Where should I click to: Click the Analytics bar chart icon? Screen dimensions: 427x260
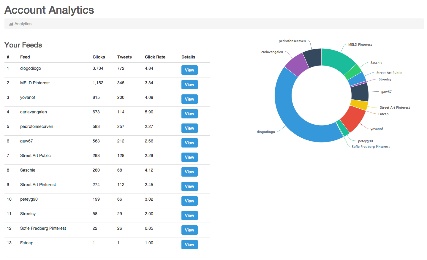coord(11,24)
